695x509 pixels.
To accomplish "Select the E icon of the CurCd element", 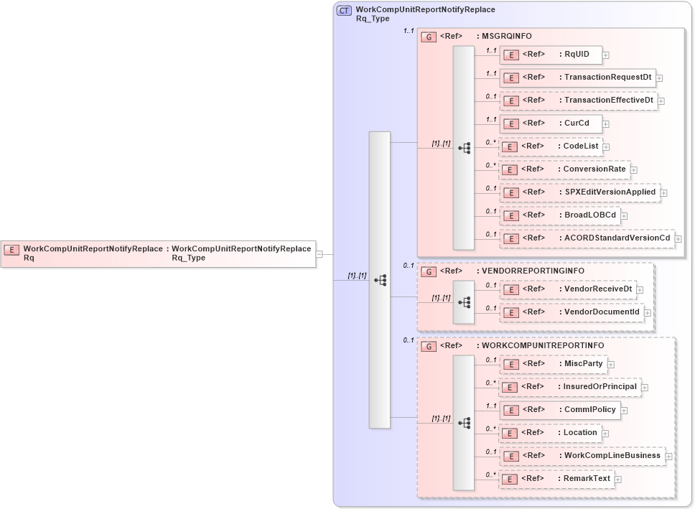I will tap(511, 123).
